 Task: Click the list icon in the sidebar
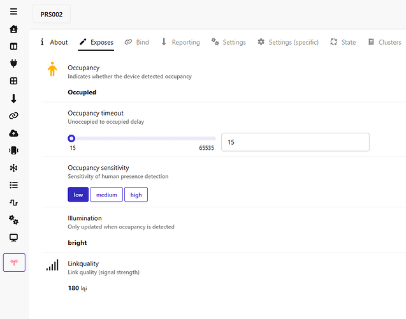pyautogui.click(x=13, y=185)
